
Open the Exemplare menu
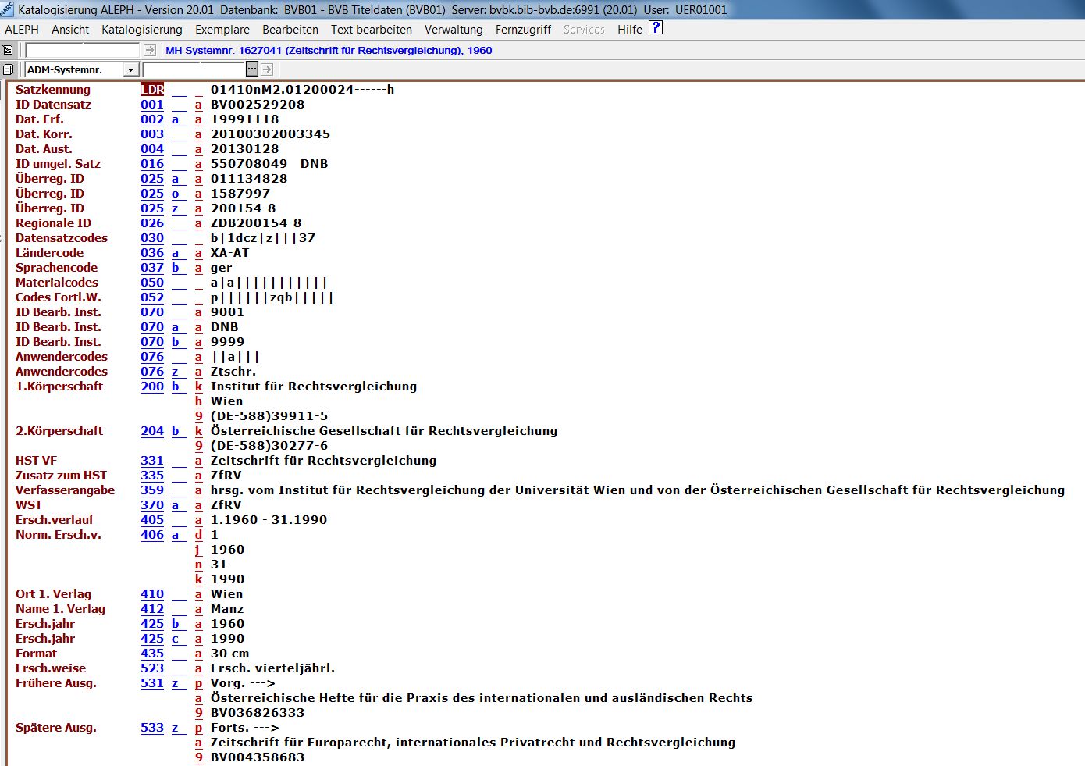click(222, 30)
